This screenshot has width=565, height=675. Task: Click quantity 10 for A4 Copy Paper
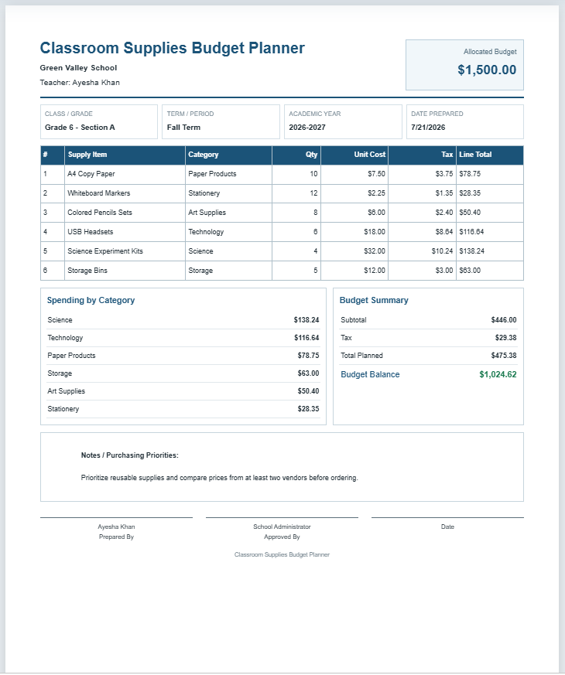(x=296, y=174)
